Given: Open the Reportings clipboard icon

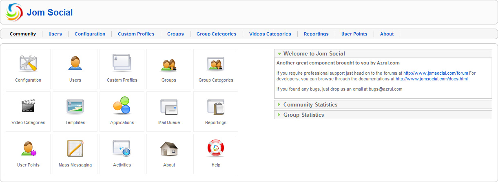Looking at the screenshot, I should click(216, 106).
